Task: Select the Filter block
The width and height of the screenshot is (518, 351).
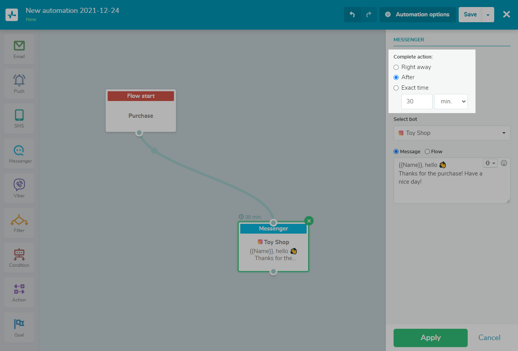Action: click(19, 223)
